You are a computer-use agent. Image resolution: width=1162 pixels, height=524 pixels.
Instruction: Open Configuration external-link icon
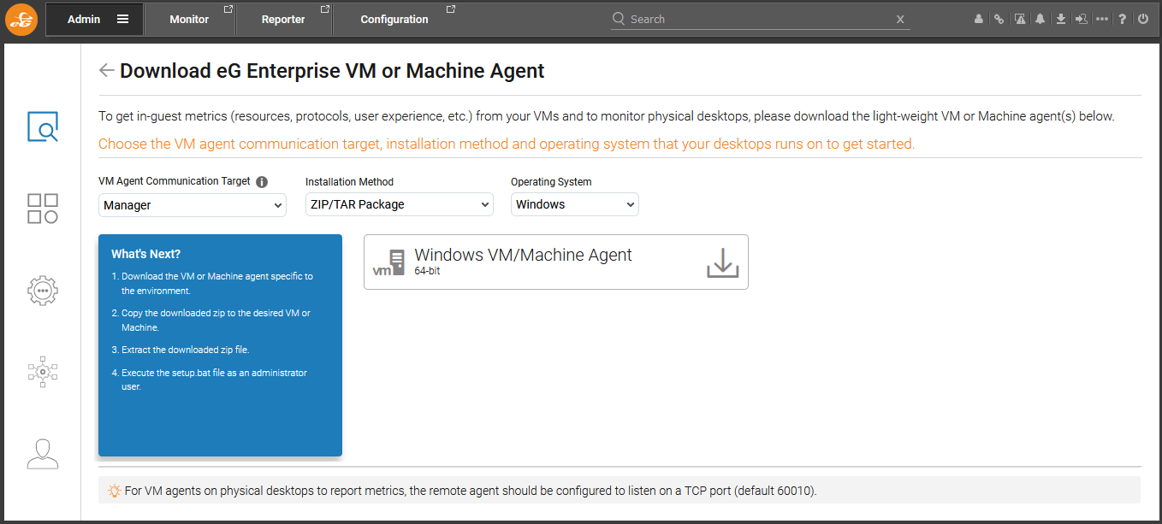(451, 9)
